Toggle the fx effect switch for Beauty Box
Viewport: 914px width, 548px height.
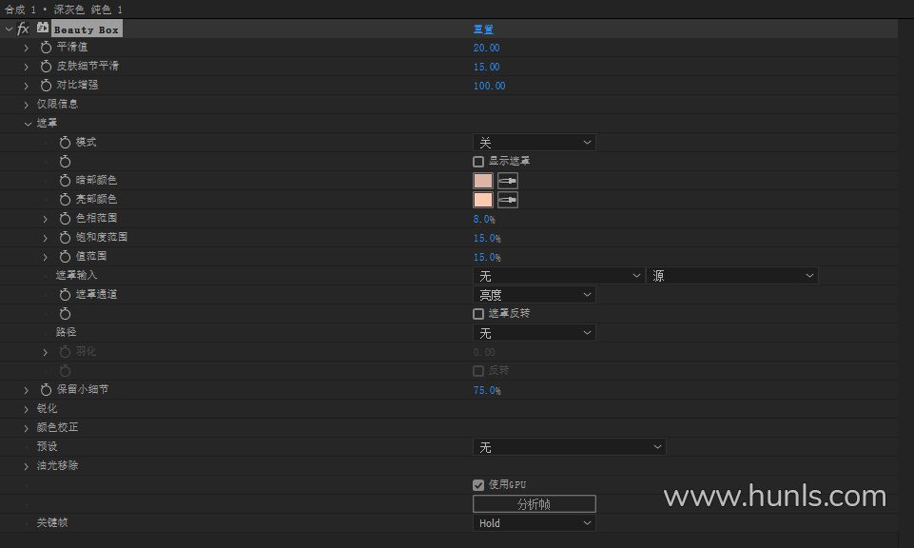click(23, 29)
